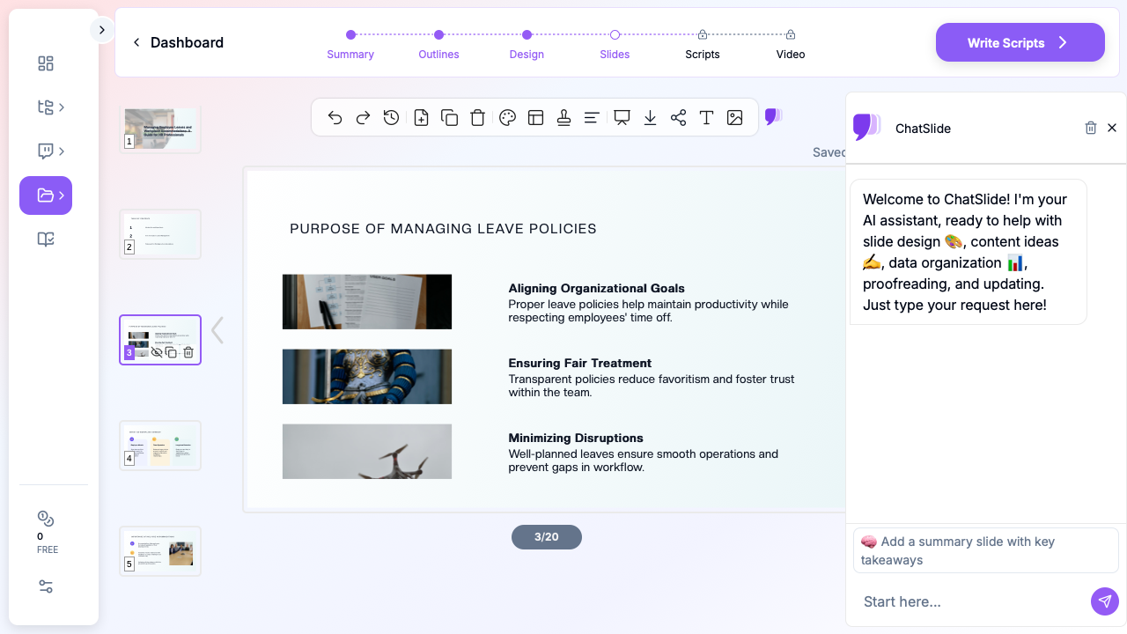
Task: Insert a text element
Action: 706,117
